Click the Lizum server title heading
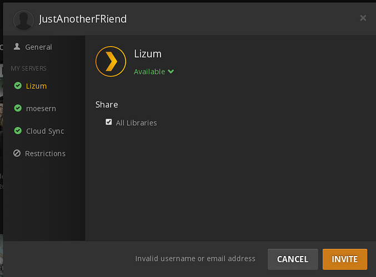This screenshot has height=277, width=376. tap(148, 54)
